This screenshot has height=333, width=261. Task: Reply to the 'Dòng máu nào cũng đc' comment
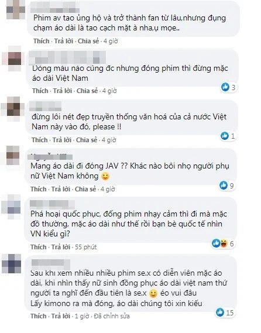(x=63, y=91)
